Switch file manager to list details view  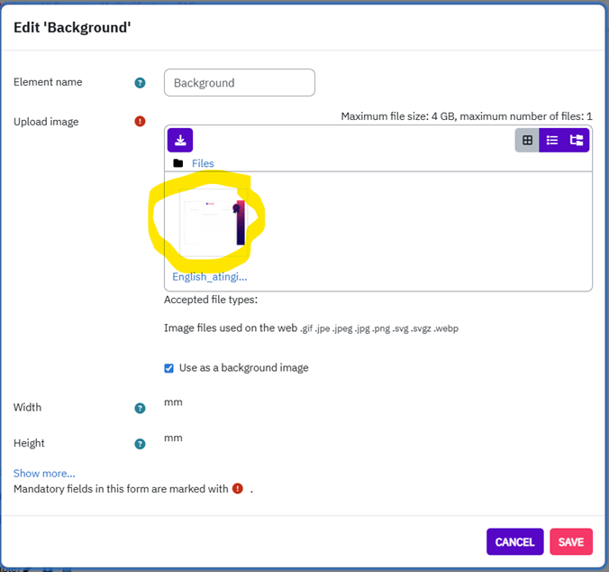(x=552, y=140)
